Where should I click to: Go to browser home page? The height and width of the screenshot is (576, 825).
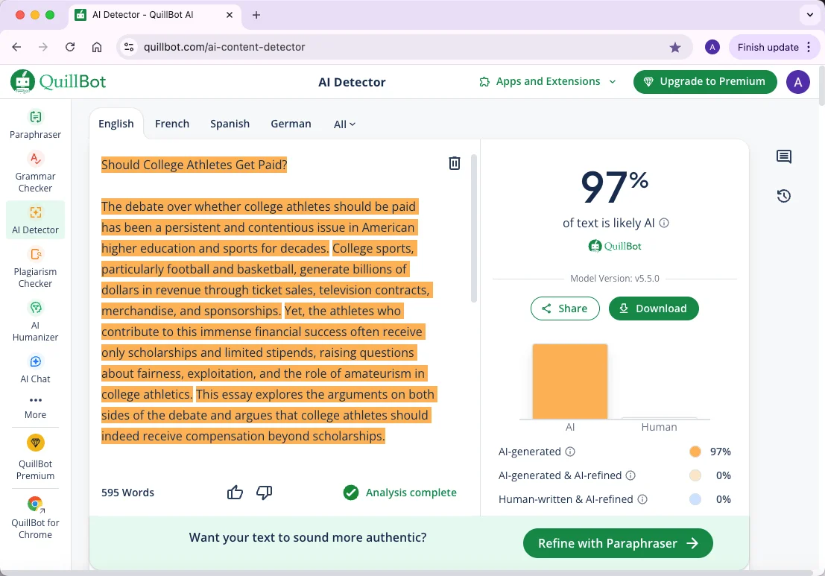97,47
